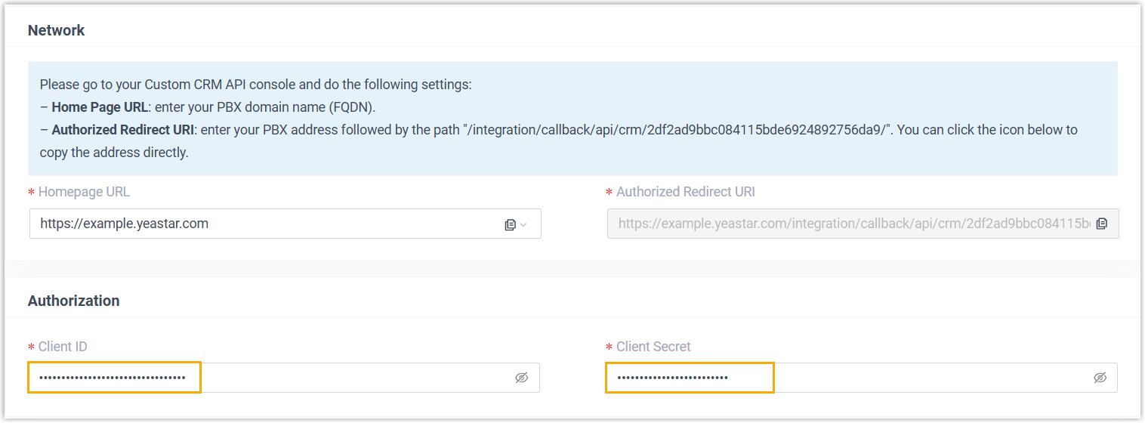Screen dimensions: 1145x423
Task: Click the Client ID field label
Action: pyautogui.click(x=63, y=347)
